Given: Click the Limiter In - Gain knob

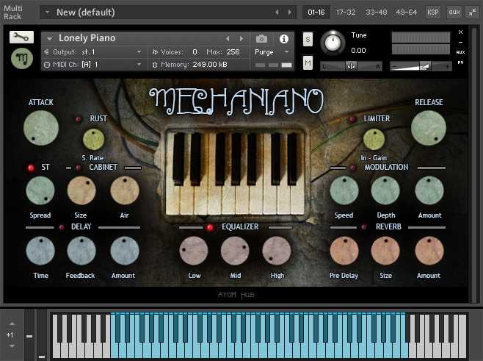Looking at the screenshot, I should click(x=374, y=139).
